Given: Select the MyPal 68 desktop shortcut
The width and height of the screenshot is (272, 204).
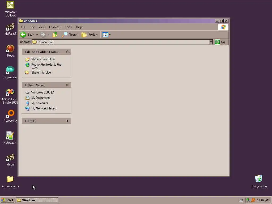Looking at the screenshot, I should [x=10, y=29].
